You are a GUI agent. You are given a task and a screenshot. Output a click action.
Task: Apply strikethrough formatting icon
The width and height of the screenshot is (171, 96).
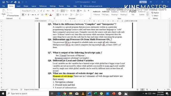[33, 15]
